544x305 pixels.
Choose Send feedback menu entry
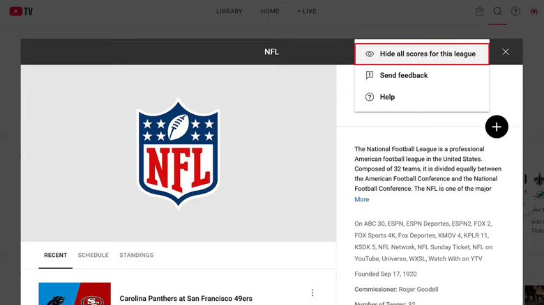[x=422, y=75]
